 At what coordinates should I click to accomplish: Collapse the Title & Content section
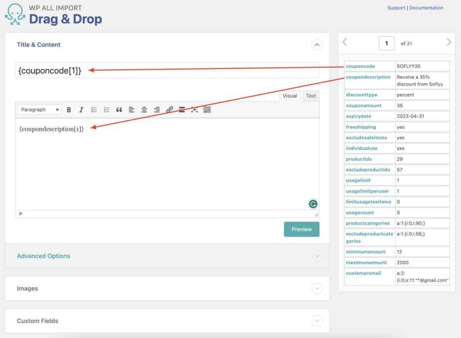click(x=317, y=45)
